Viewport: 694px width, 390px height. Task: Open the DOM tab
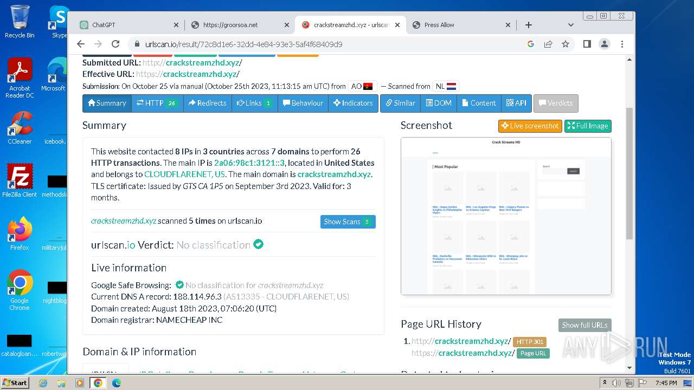tap(439, 103)
